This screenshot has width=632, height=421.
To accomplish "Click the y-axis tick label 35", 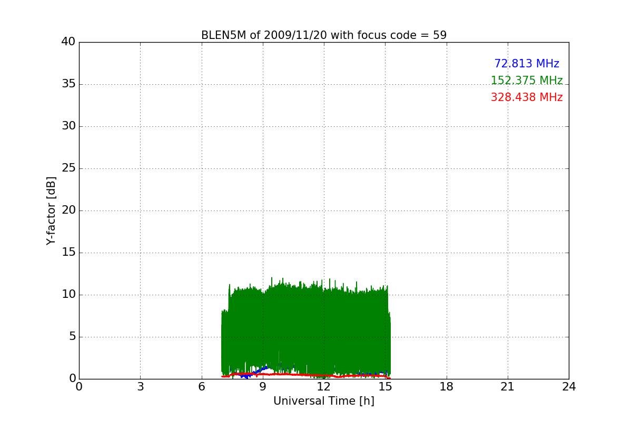I will 68,84.
